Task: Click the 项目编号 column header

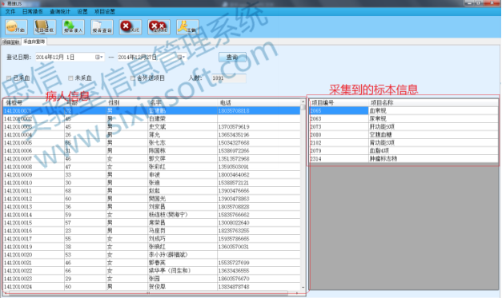Action: pos(339,102)
